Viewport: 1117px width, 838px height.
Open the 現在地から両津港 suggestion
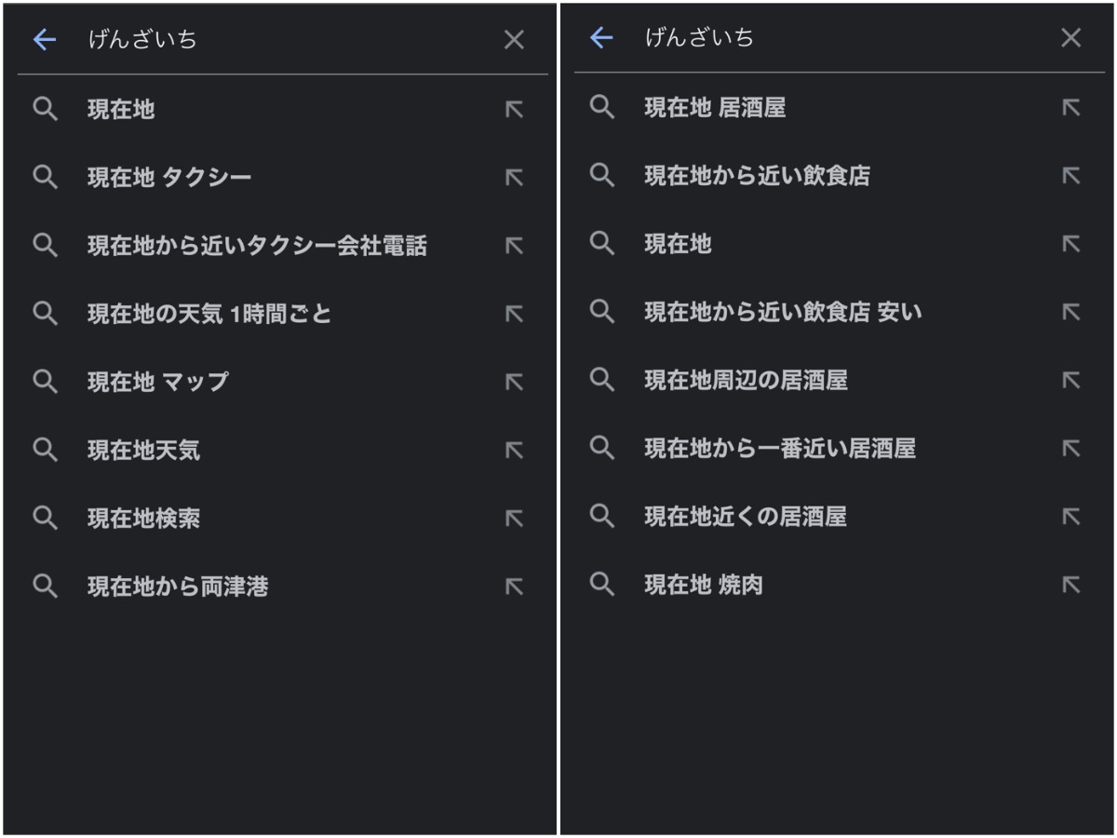pos(178,587)
